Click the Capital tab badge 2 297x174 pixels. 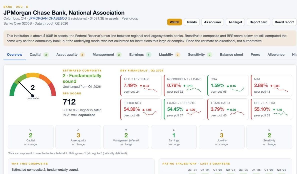click(x=46, y=55)
